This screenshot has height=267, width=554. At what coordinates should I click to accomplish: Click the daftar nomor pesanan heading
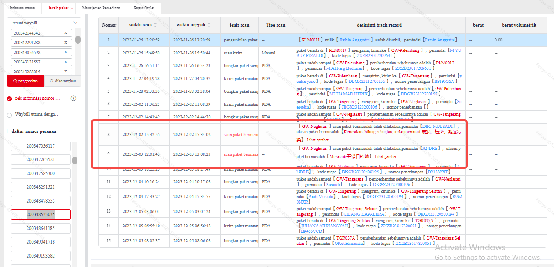click(33, 131)
